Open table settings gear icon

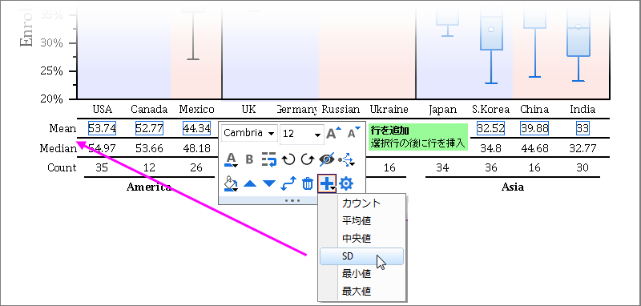[346, 184]
